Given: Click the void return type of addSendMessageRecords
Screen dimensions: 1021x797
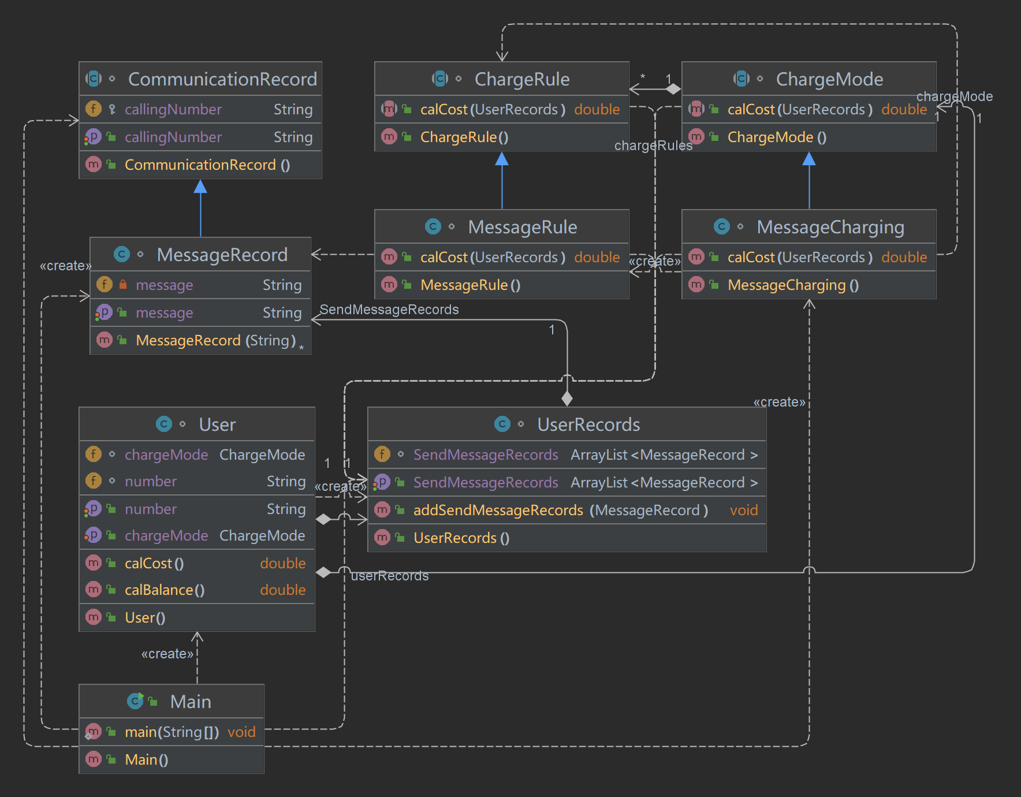Looking at the screenshot, I should [x=744, y=510].
